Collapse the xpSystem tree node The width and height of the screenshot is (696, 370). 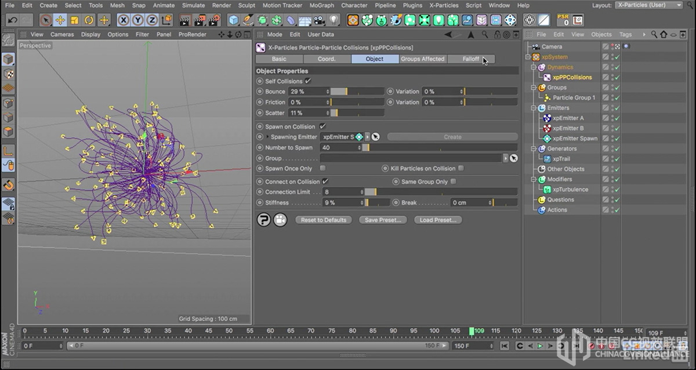[x=528, y=57]
